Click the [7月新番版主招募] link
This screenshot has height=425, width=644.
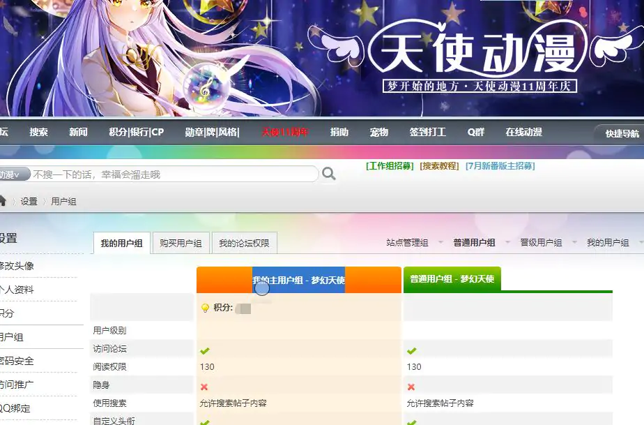pos(500,166)
